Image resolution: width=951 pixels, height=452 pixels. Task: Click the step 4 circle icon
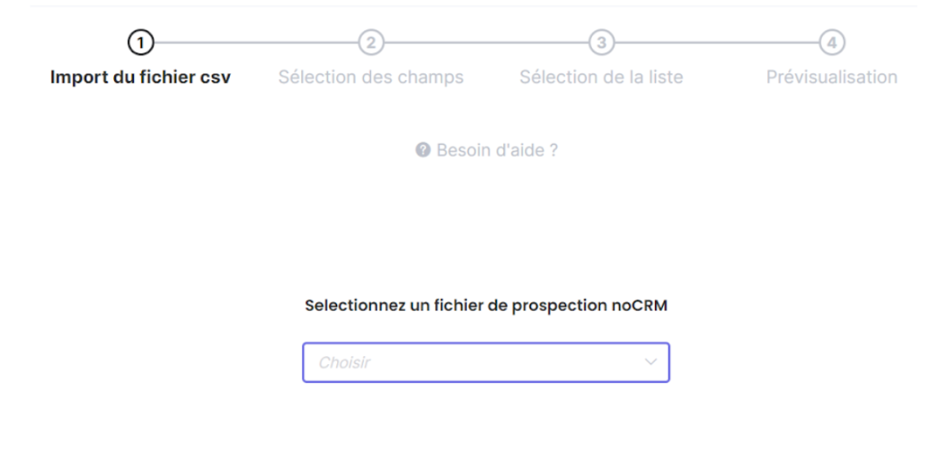click(832, 43)
